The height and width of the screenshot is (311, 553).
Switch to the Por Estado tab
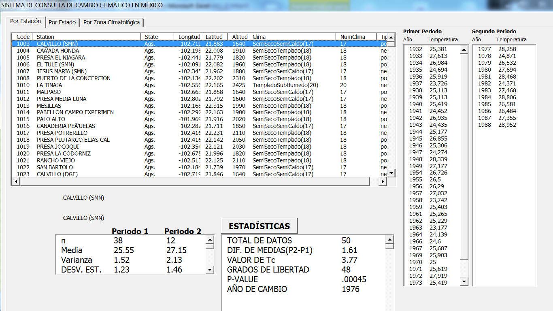pyautogui.click(x=62, y=22)
